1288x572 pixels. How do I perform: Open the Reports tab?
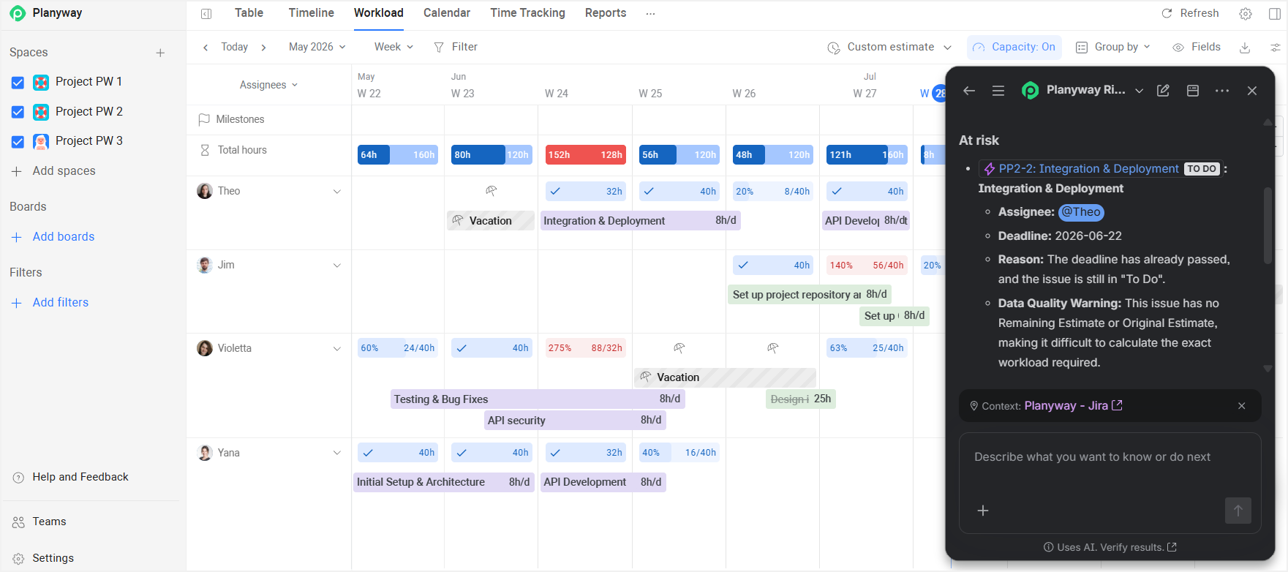(x=606, y=13)
